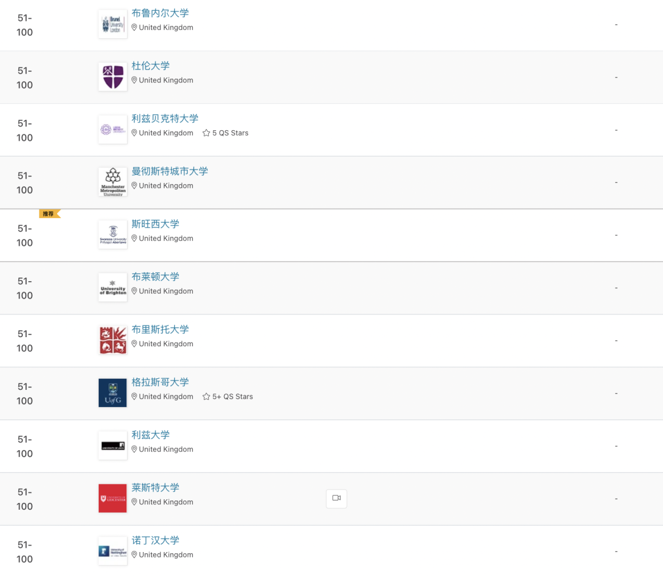Click the star icon beside 5 QS Stars
The height and width of the screenshot is (576, 663).
206,133
